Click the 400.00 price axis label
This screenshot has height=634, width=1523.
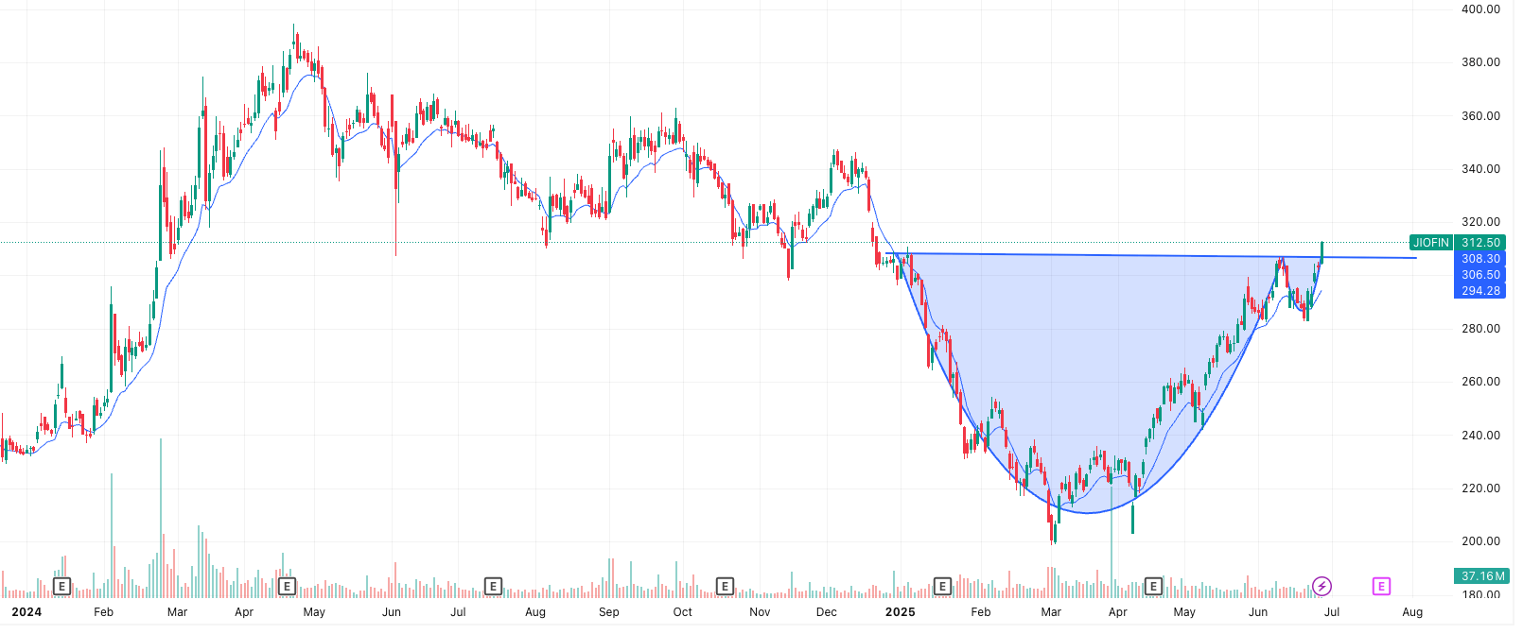[1480, 9]
